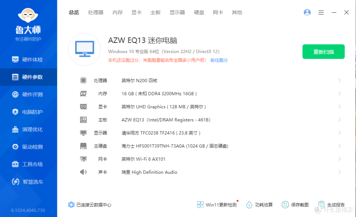Click version number 6.1024.4040.730

[x=28, y=210]
